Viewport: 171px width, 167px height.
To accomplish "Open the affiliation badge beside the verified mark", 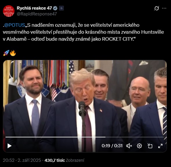I will 61,8.
